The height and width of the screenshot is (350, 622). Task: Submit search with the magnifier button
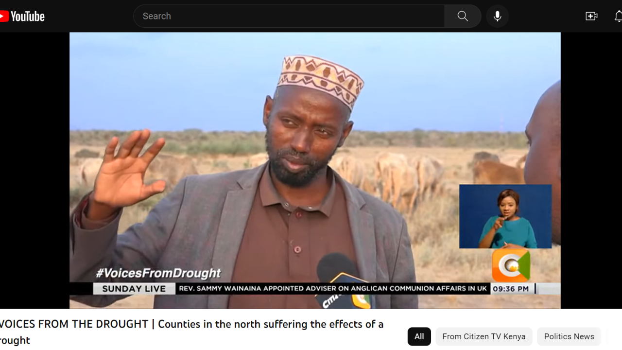[x=463, y=16]
